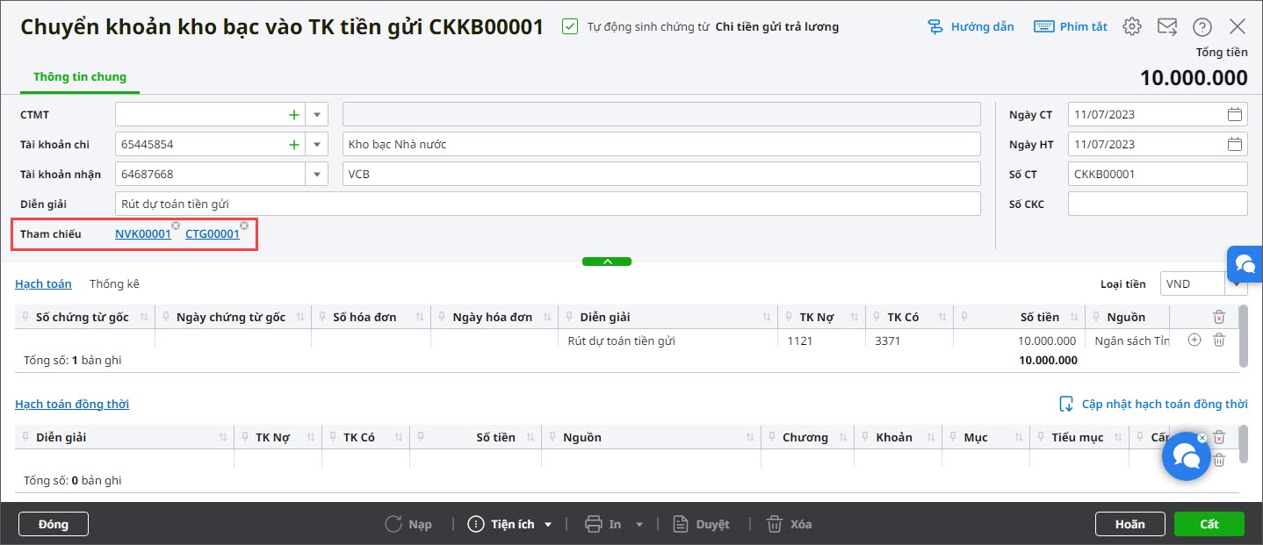Add a row in Hạch toán table
Image resolution: width=1263 pixels, height=545 pixels.
tap(1194, 340)
